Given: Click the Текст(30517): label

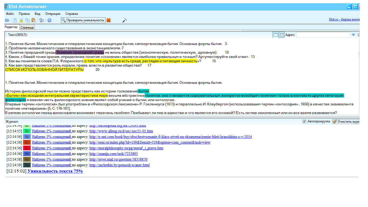Looking at the screenshot, I should tap(18, 35).
